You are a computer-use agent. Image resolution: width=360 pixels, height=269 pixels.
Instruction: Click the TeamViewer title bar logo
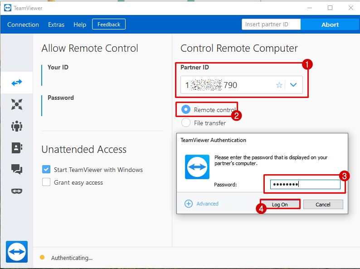click(x=8, y=8)
